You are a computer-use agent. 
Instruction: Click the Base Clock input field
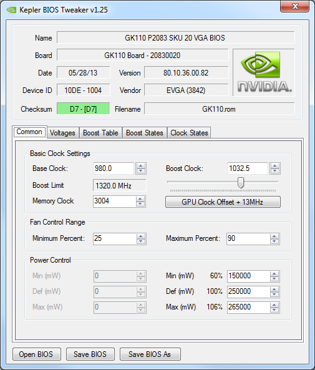pos(114,168)
